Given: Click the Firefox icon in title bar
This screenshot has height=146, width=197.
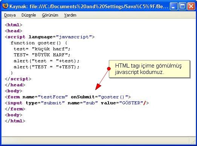Looking at the screenshot, I should coord(5,6).
